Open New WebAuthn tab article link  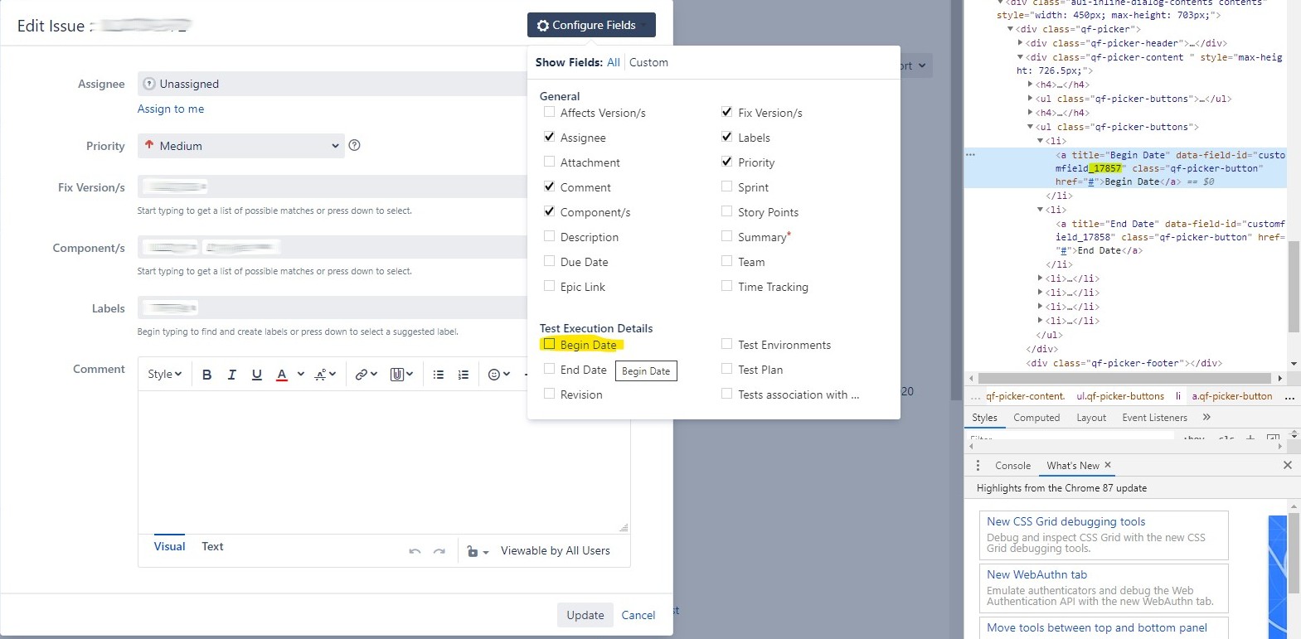[1036, 574]
